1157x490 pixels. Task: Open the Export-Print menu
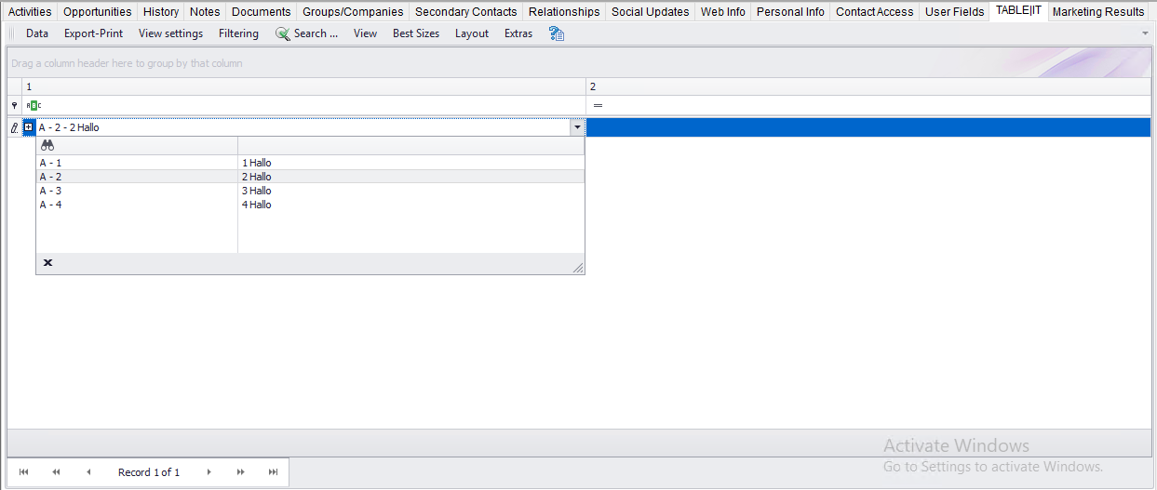[x=93, y=33]
